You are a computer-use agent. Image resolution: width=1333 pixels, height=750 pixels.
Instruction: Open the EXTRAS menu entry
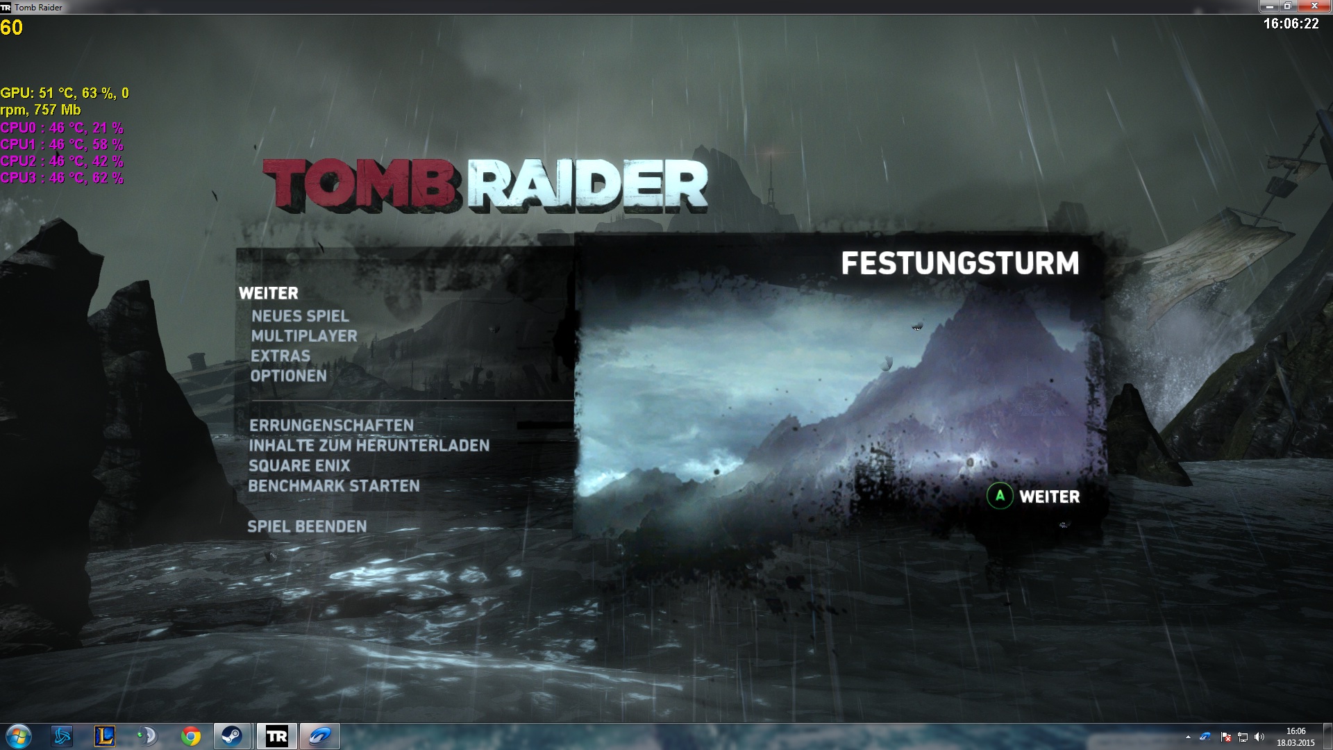(x=280, y=356)
